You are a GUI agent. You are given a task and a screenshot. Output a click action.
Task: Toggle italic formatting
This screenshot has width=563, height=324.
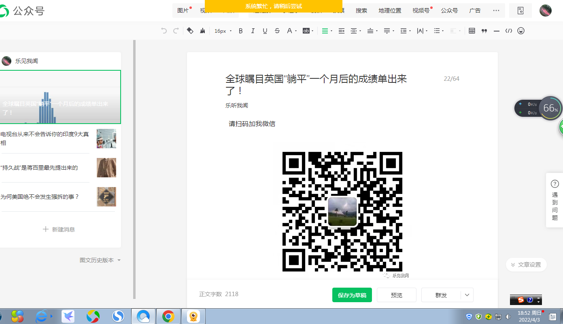pyautogui.click(x=253, y=31)
